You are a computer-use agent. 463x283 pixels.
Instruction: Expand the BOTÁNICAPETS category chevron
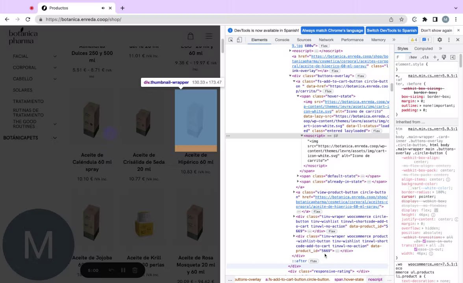pyautogui.click(x=55, y=138)
